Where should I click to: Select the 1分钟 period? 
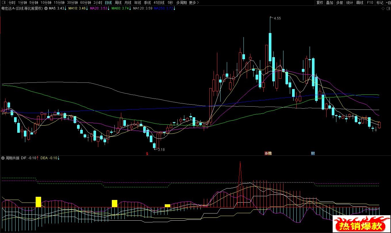tap(22, 3)
